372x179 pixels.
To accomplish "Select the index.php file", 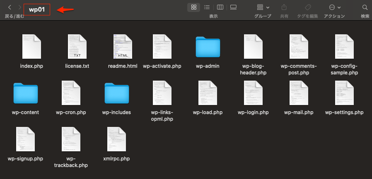I will [x=31, y=47].
